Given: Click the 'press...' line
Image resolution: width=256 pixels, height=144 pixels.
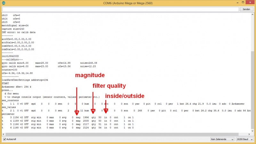Looking at the screenshot, I should point(7,90).
